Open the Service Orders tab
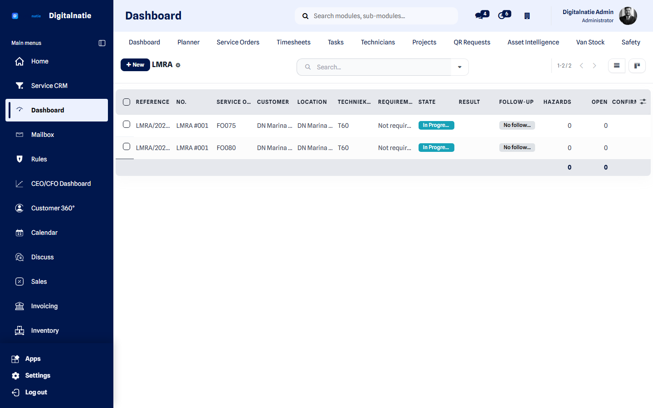653x408 pixels. tap(238, 42)
